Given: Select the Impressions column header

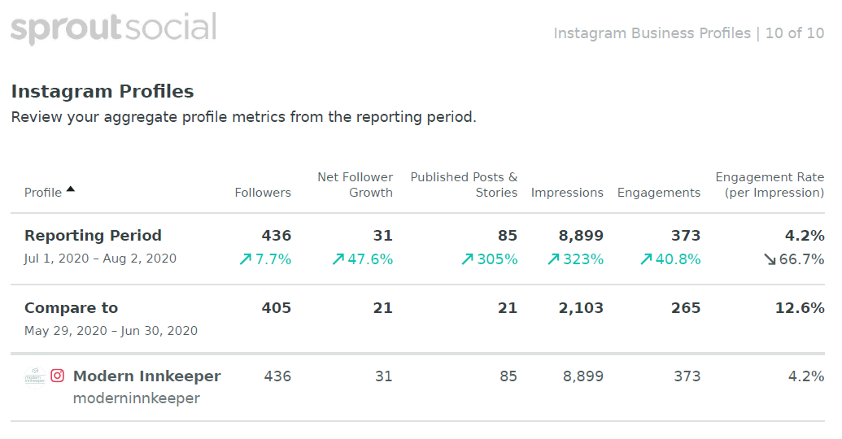Looking at the screenshot, I should click(x=567, y=193).
